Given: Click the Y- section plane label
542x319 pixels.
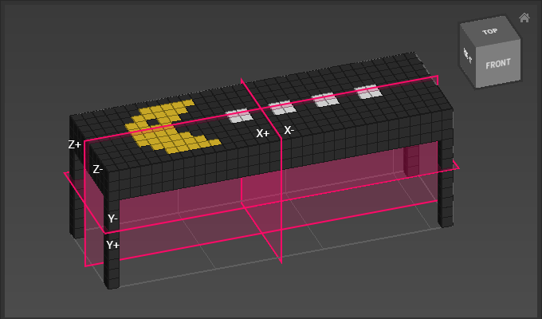Looking at the screenshot, I should click(113, 219).
